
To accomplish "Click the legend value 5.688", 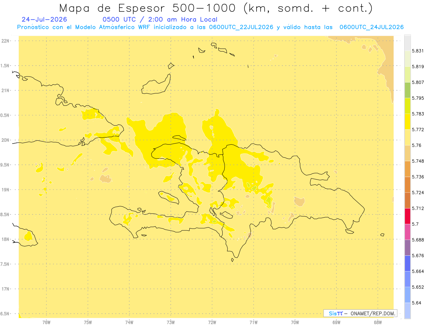I will coord(418,240).
